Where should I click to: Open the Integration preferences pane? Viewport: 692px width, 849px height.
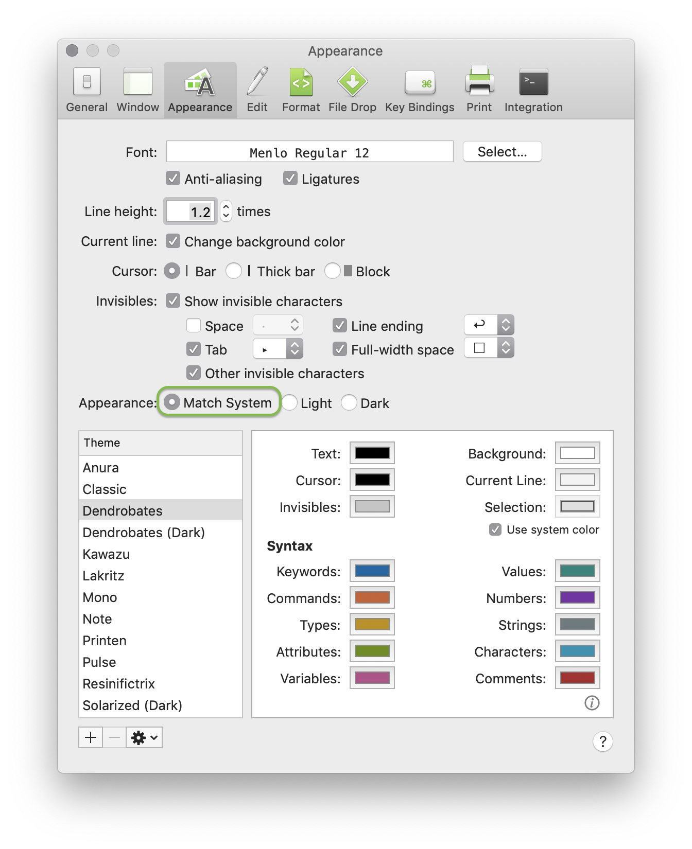click(x=533, y=90)
